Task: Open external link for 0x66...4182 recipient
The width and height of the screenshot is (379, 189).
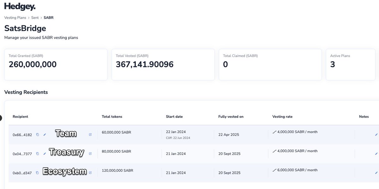Action: 90,135
